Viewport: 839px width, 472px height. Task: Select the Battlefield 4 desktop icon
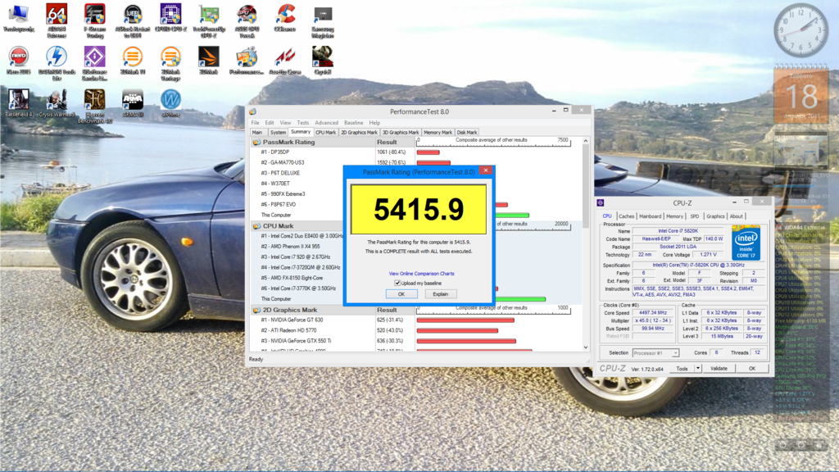coord(19,102)
